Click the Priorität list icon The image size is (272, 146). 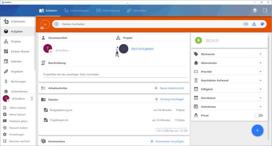tap(196, 71)
